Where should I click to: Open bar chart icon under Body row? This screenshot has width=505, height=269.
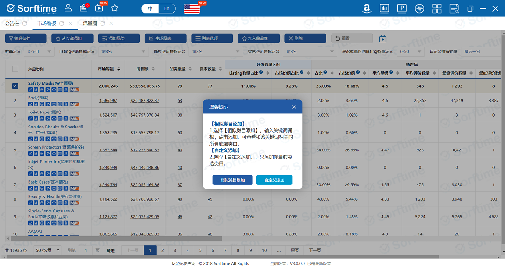pyautogui.click(x=36, y=104)
